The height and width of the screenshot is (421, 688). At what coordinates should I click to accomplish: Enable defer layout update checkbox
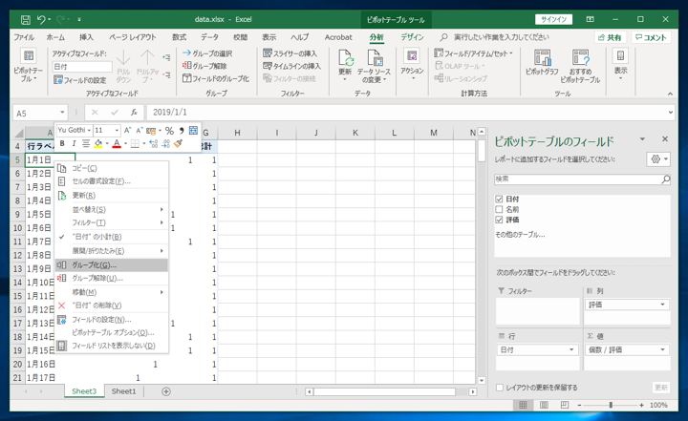tap(500, 388)
